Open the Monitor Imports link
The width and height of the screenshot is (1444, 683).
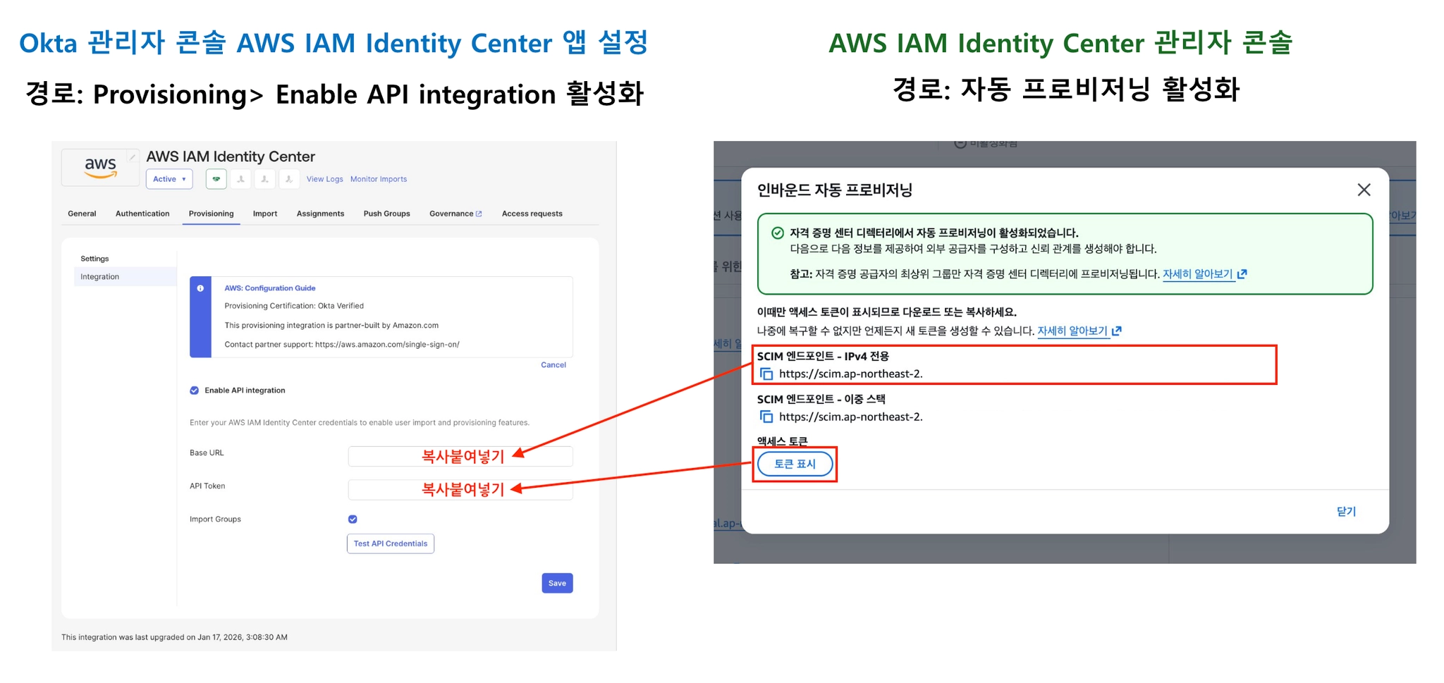[379, 179]
